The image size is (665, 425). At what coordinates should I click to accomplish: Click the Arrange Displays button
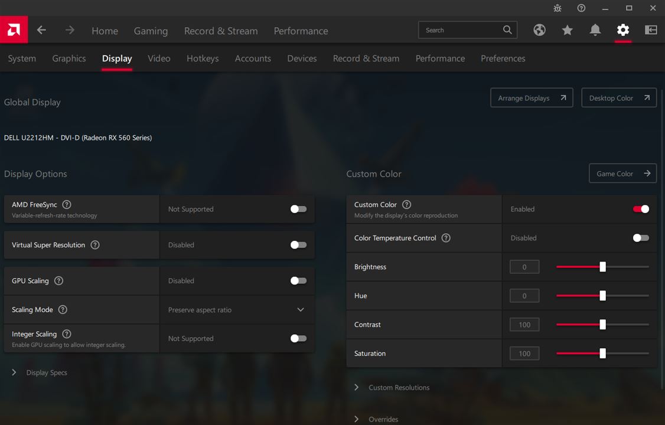point(531,98)
